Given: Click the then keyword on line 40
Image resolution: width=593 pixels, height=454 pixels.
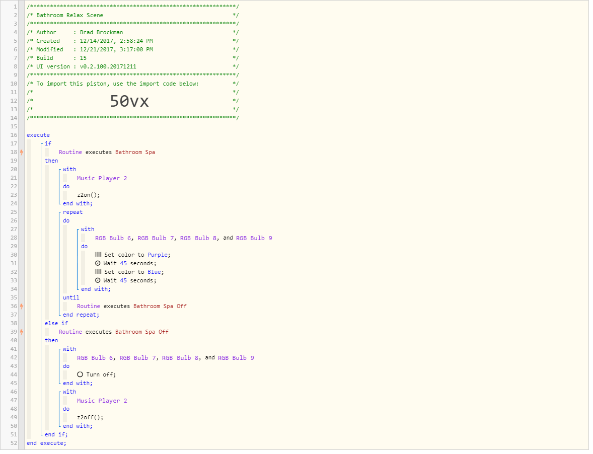Looking at the screenshot, I should 51,341.
